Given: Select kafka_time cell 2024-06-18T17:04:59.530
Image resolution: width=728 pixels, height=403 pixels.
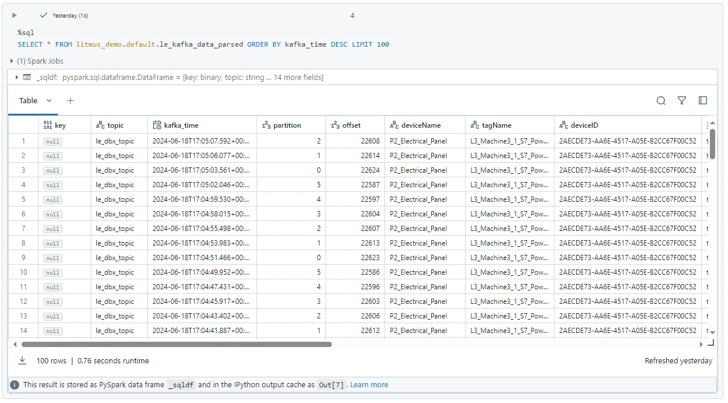Looking at the screenshot, I should [202, 199].
